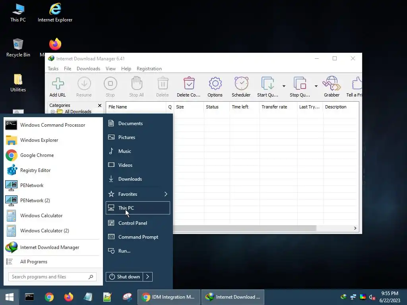This screenshot has height=305, width=407.
Task: Select Recycle Bin desktop icon
Action: pos(18,48)
